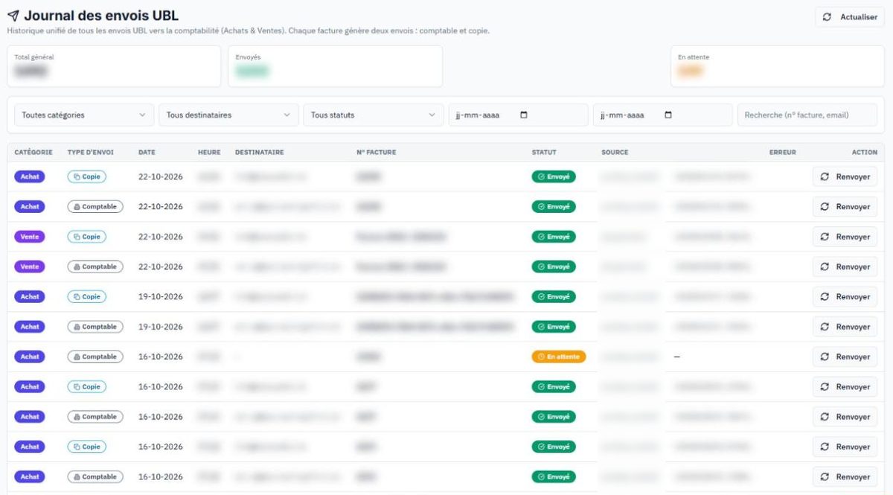Click the Erreur column header
Viewport: 893px width, 495px height.
coord(783,153)
